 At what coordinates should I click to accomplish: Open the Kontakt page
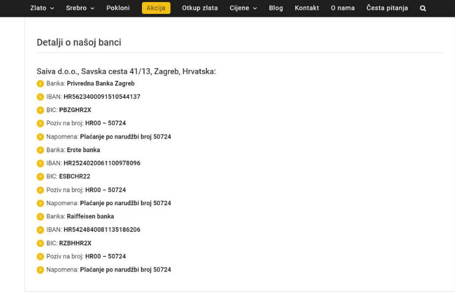(307, 8)
